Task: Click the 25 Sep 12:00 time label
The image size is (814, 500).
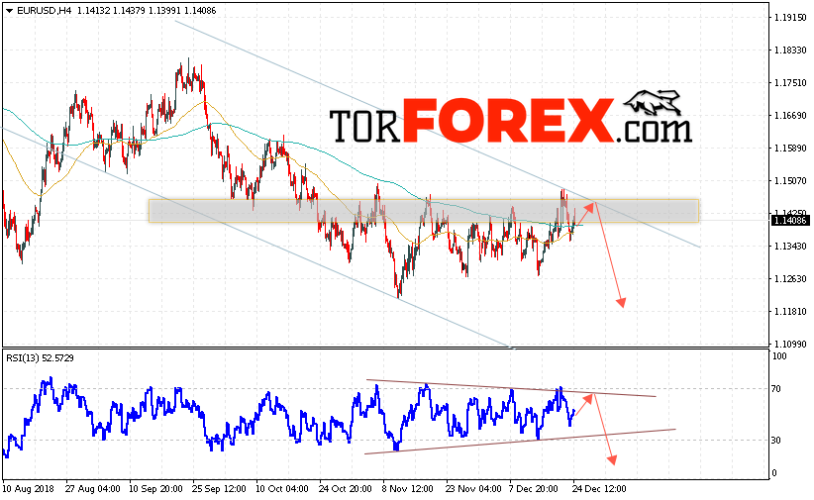Action: pyautogui.click(x=219, y=489)
